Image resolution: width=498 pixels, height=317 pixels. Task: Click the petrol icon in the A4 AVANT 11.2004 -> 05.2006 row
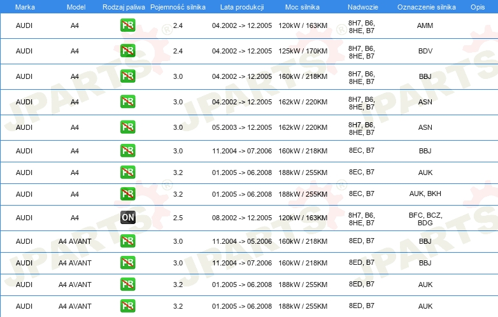click(127, 241)
